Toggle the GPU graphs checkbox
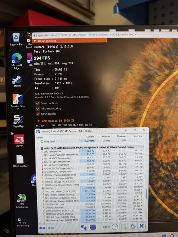This screenshot has width=178, height=237. pyautogui.click(x=38, y=114)
